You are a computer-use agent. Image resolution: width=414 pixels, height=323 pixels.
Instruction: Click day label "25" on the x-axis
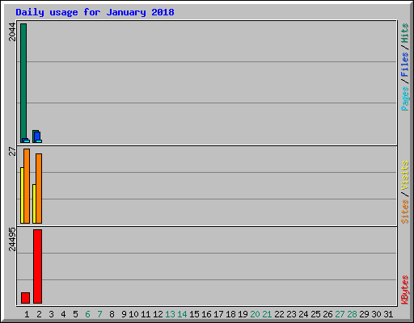[315, 314]
